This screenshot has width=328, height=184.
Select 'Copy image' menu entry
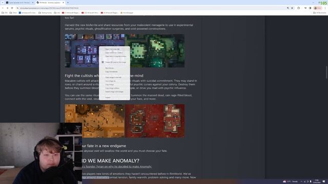coord(114,84)
